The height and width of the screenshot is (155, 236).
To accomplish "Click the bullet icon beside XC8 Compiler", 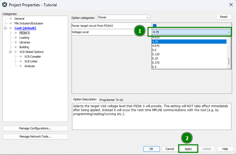I will 21,56.
